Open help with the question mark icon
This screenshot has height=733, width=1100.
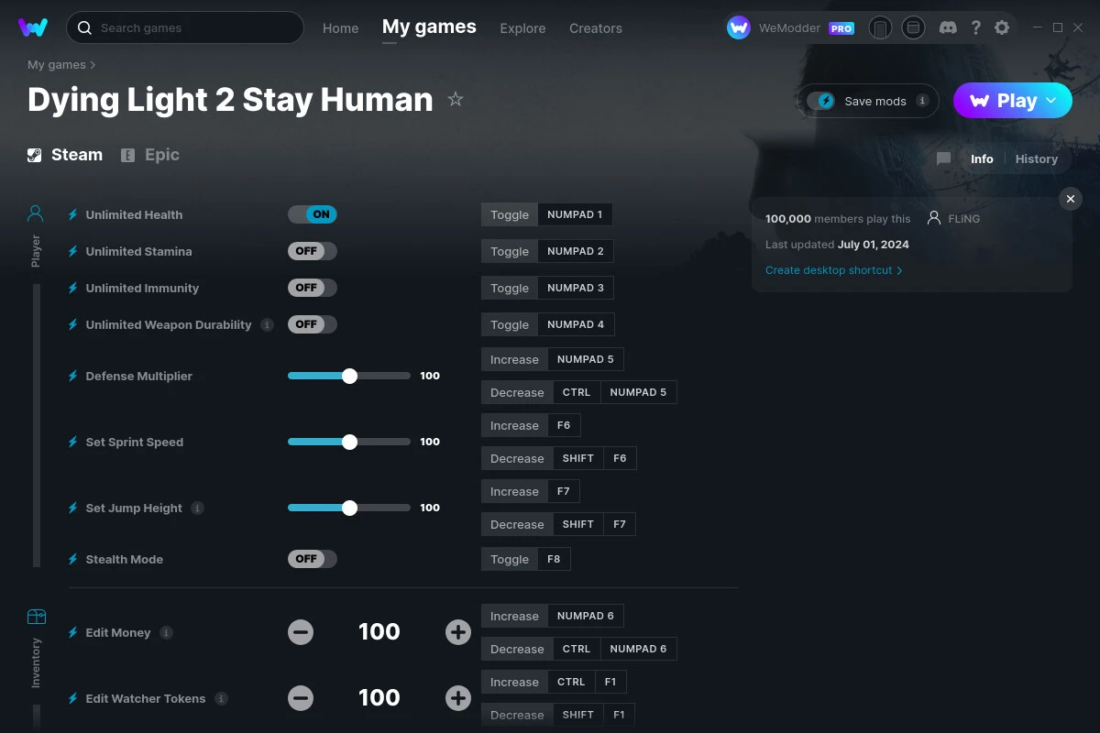tap(975, 27)
